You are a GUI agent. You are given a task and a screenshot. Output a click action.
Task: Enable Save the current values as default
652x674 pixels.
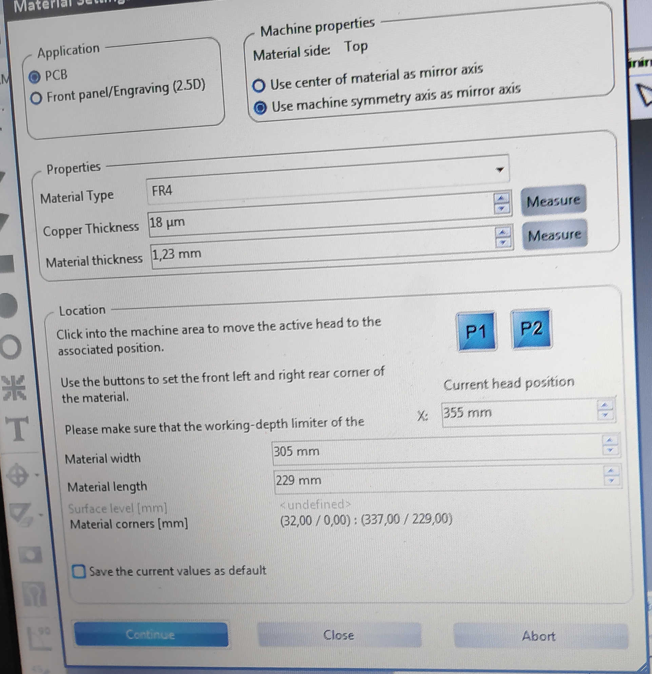tap(79, 572)
